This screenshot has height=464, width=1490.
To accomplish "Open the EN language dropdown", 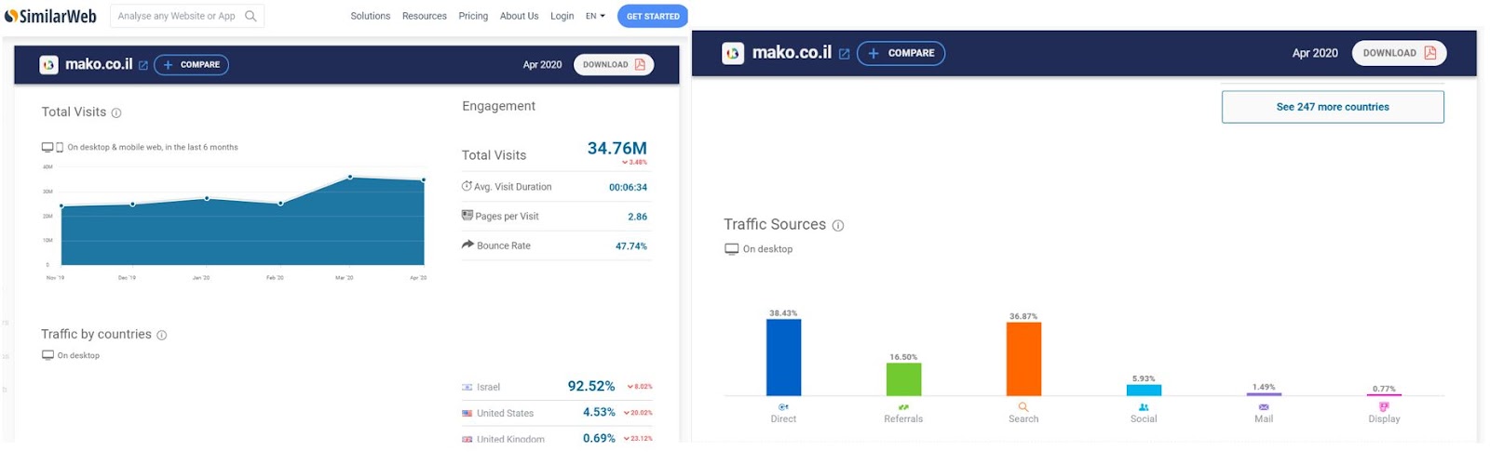I will tap(595, 16).
